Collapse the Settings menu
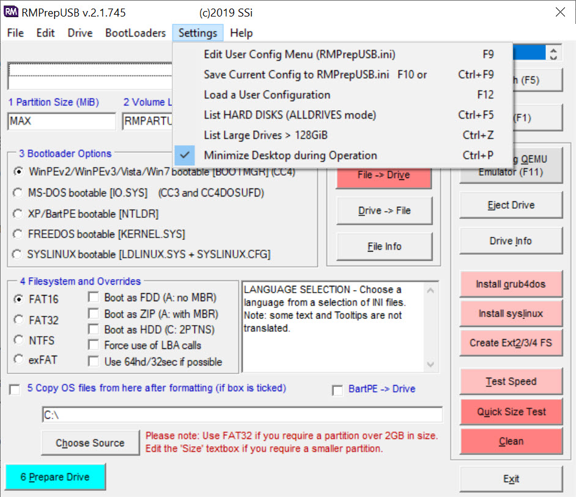 tap(198, 33)
